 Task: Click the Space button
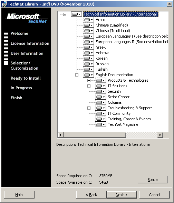tap(153, 180)
